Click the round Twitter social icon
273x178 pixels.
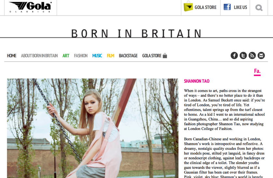coord(243,55)
